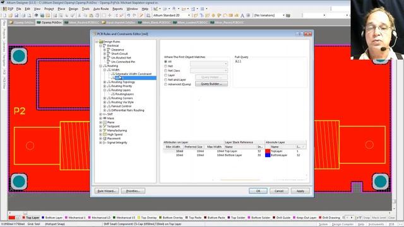Screen dimensions: 404x227
Task: Select the Advanced (Query) radio button
Action: pyautogui.click(x=165, y=84)
